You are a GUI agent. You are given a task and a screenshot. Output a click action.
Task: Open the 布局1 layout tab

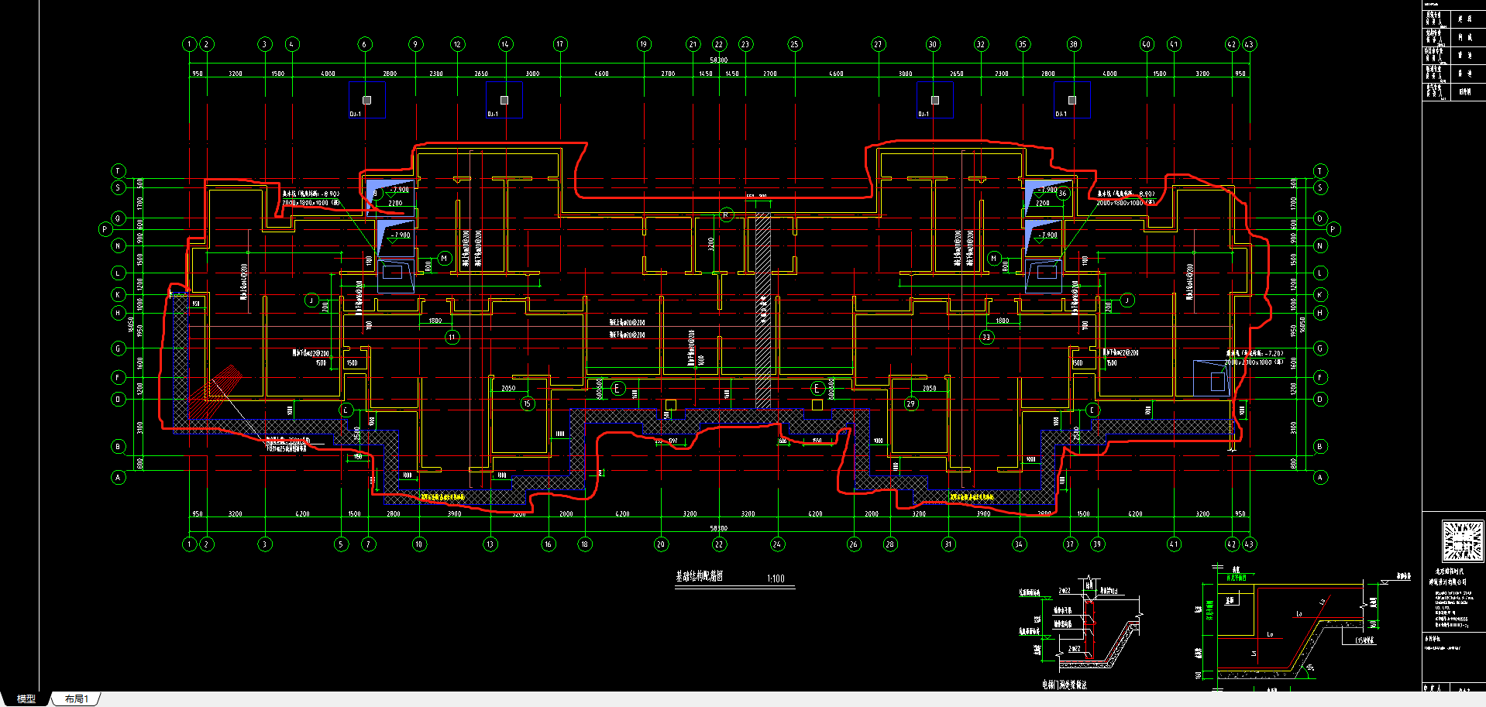77,698
